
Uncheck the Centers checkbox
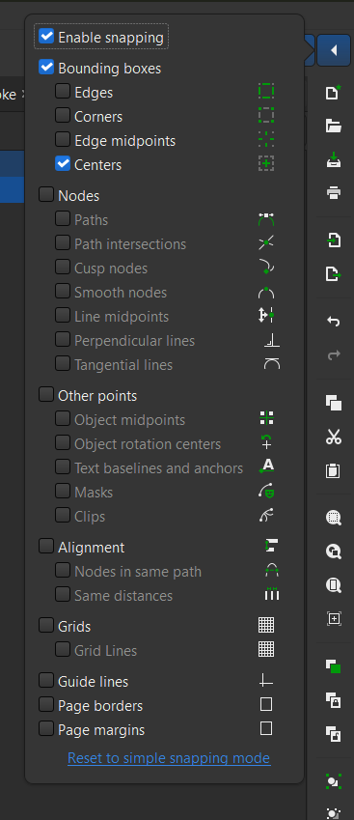[x=63, y=164]
